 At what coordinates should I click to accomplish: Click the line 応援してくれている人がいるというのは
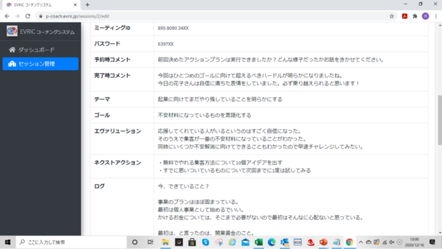click(x=230, y=131)
